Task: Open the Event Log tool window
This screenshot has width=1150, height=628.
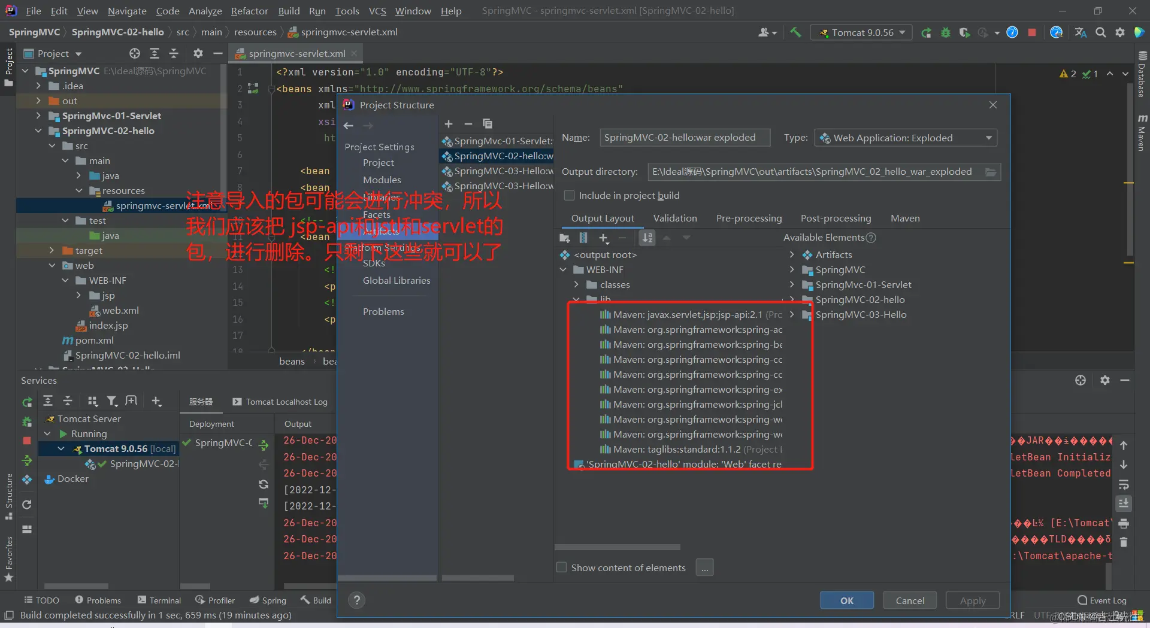Action: click(x=1102, y=600)
